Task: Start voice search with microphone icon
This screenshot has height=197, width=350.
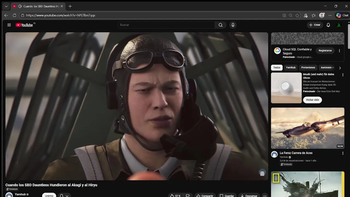Action: tap(233, 25)
